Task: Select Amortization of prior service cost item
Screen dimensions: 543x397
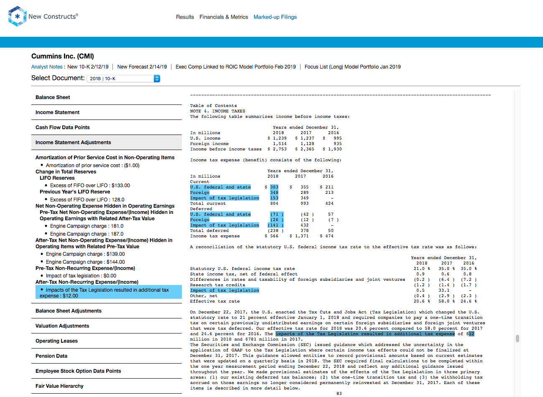Action: [x=92, y=165]
